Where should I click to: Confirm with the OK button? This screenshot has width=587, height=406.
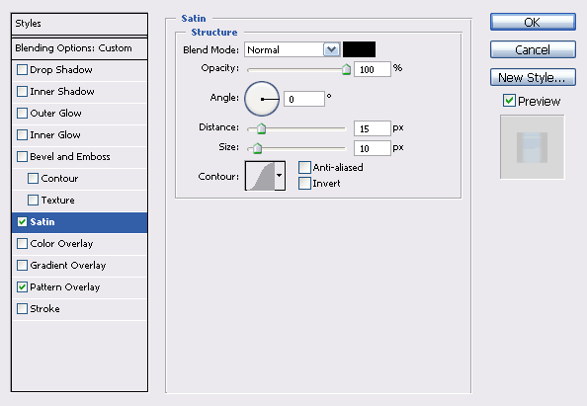533,22
